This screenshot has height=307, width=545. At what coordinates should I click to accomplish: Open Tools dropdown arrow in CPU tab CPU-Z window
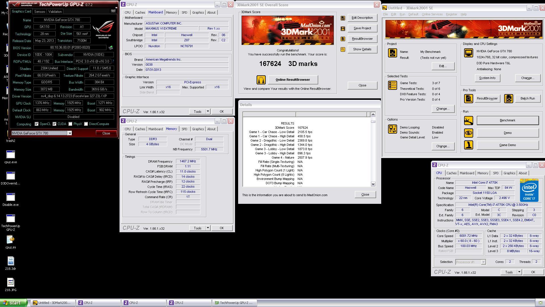click(x=519, y=272)
